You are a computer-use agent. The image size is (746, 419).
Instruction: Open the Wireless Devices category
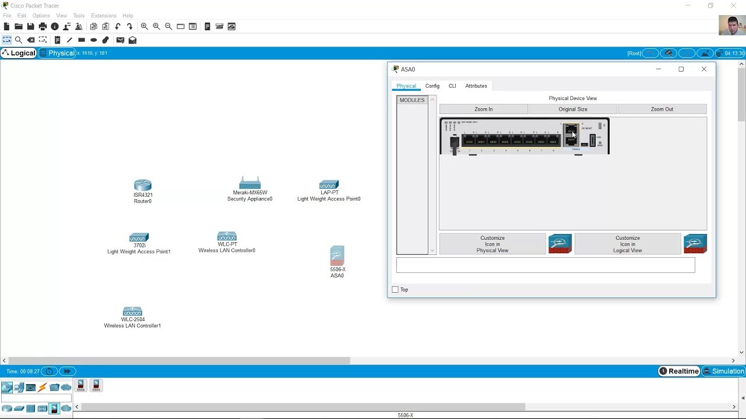(x=42, y=408)
